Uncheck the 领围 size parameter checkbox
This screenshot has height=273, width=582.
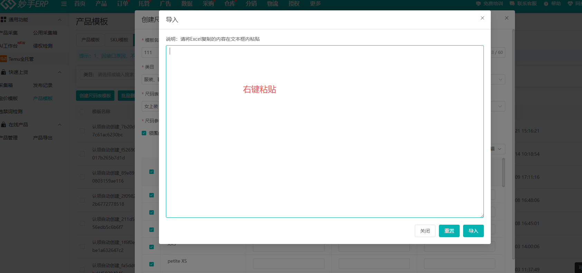tap(144, 133)
